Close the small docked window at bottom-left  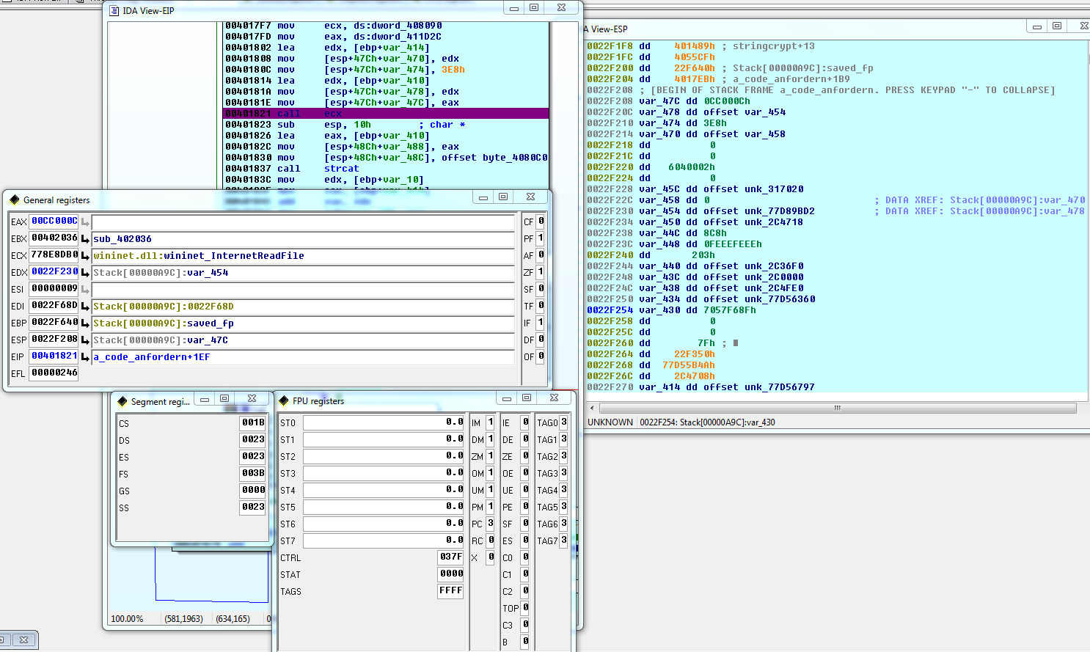pyautogui.click(x=23, y=640)
